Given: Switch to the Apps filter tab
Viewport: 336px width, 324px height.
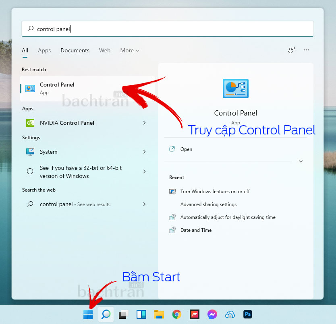Looking at the screenshot, I should tap(44, 51).
